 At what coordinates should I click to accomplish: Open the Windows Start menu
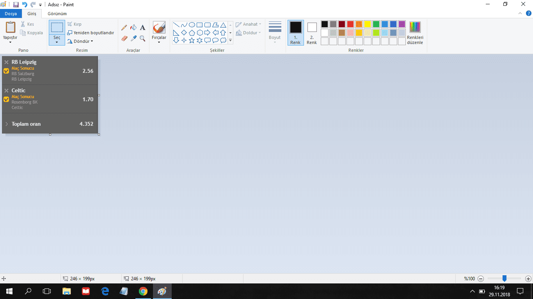coord(9,291)
